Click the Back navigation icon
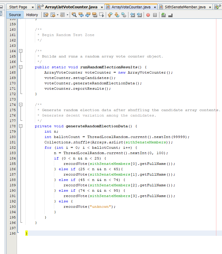The width and height of the screenshot is (222, 254). pyautogui.click(x=53, y=15)
